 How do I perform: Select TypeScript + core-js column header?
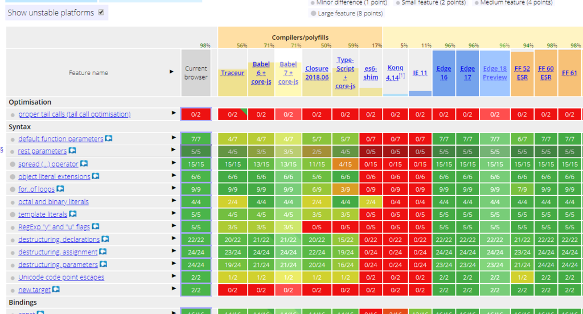[346, 73]
